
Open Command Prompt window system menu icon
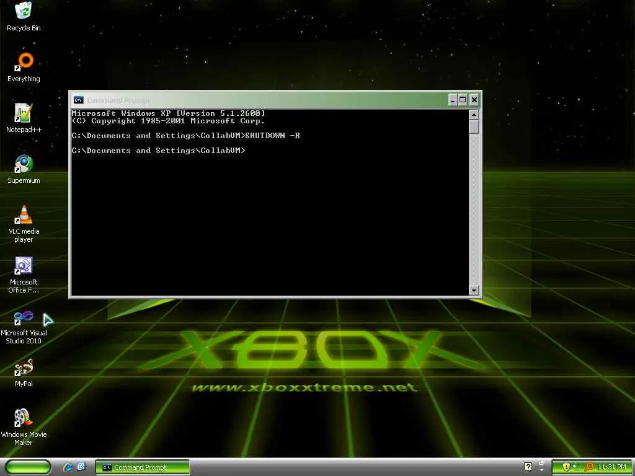tap(79, 100)
